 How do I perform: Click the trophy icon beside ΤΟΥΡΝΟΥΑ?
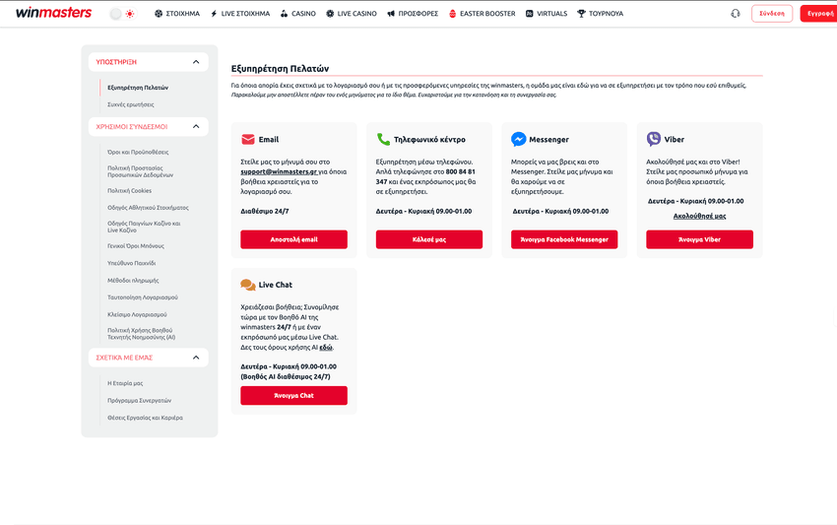point(581,14)
